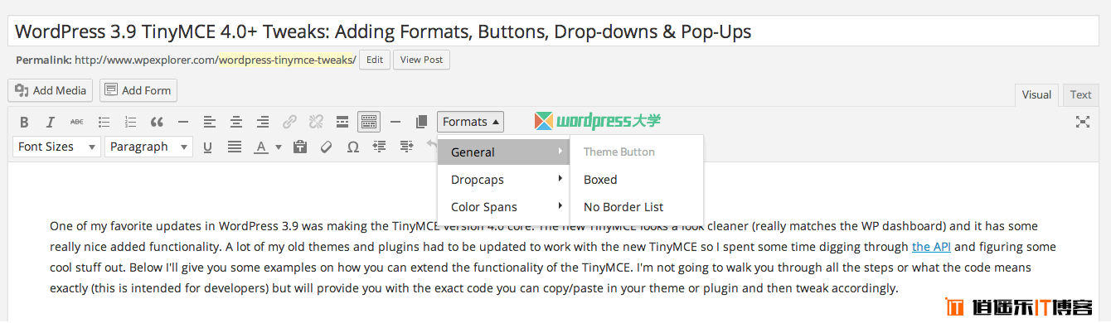Image resolution: width=1111 pixels, height=323 pixels.
Task: Place cursor in the post body paragraph
Action: tap(552, 257)
